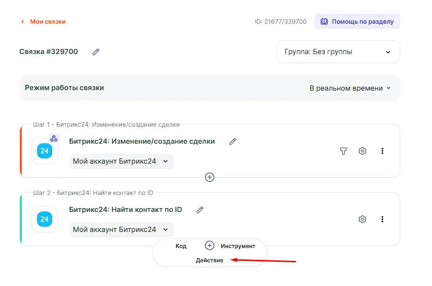The height and width of the screenshot is (286, 432).
Task: Open step 1 Мой аккаунт Битрикс24 dropdown
Action: coord(121,161)
